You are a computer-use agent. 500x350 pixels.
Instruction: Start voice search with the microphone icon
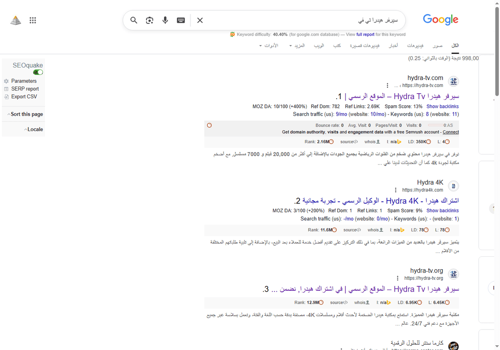point(165,20)
